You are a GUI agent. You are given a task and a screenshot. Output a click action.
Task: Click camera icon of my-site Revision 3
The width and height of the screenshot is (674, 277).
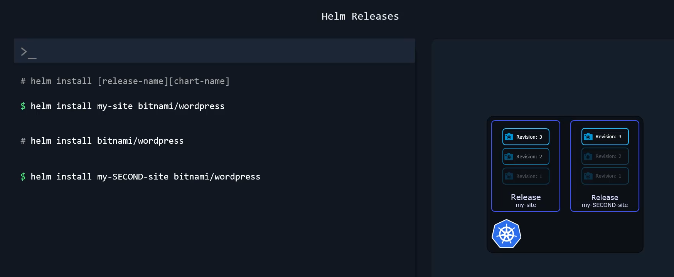tap(509, 137)
